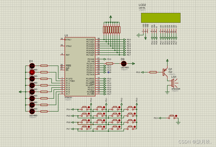Click the ground symbol right of P2.0 button
The width and height of the screenshot is (216, 147).
coord(178,123)
